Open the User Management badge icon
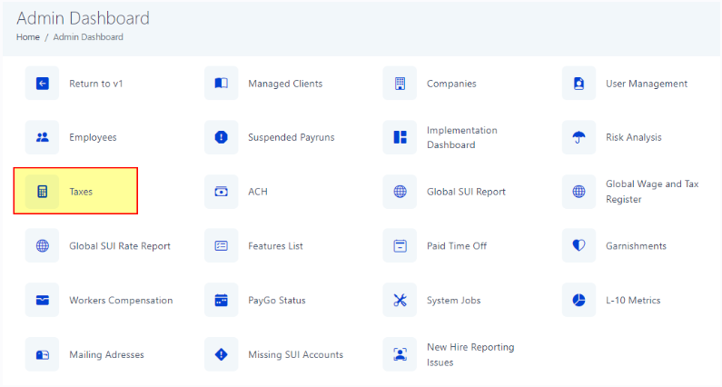 point(579,84)
